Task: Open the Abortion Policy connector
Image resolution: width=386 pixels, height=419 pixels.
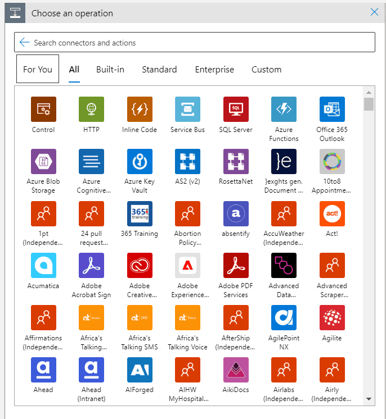Action: tap(187, 213)
